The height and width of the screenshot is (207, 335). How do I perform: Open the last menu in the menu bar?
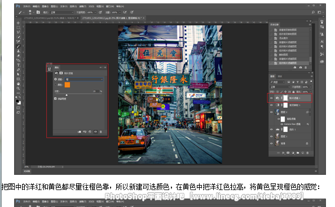(x=120, y=6)
